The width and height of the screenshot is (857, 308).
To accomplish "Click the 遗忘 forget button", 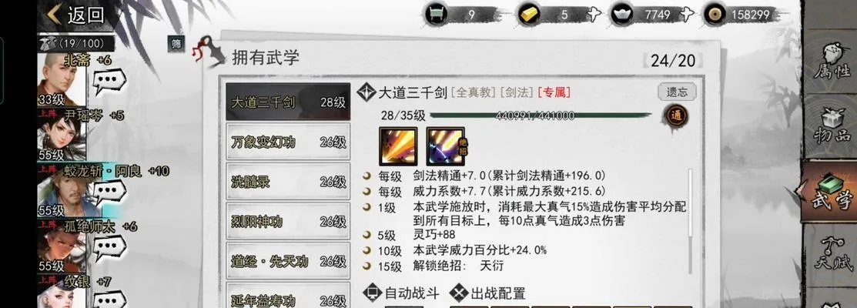I will click(x=677, y=92).
